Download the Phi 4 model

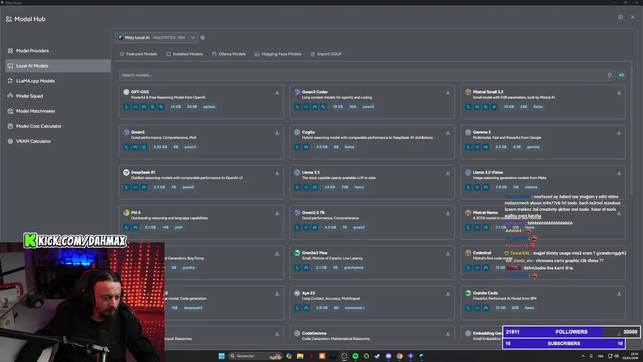(277, 213)
